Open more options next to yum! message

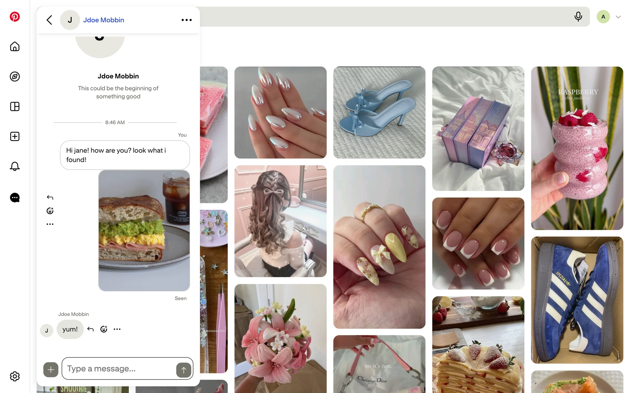click(x=117, y=329)
